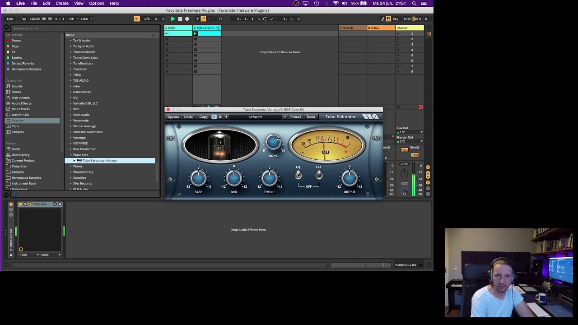Image resolution: width=578 pixels, height=325 pixels.
Task: Click the Link button
Action: [10, 19]
